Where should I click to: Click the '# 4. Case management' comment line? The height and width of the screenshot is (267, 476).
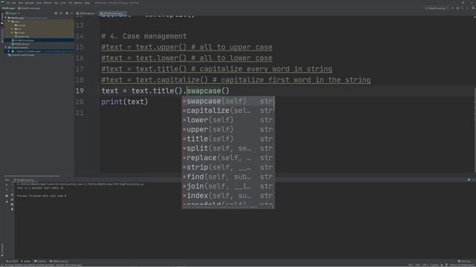click(x=144, y=36)
